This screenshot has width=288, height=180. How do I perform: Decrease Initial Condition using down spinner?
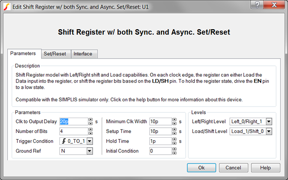coord(174,153)
